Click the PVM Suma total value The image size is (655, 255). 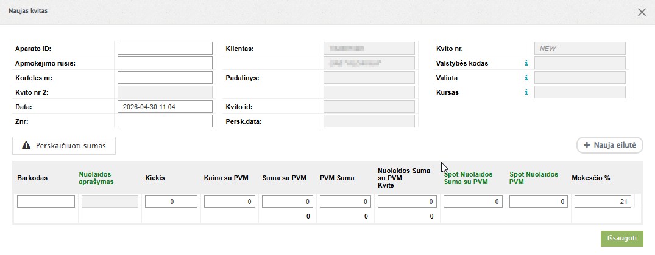coord(366,216)
